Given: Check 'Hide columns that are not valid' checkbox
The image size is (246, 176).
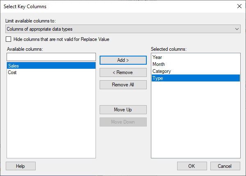Looking at the screenshot, I should (9, 39).
